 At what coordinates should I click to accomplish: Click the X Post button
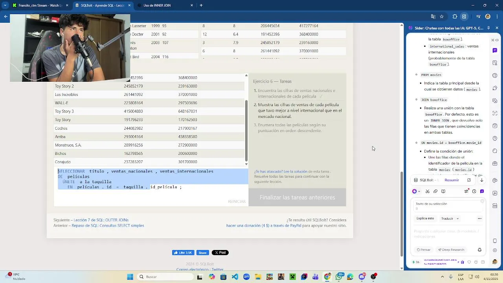coord(220,253)
